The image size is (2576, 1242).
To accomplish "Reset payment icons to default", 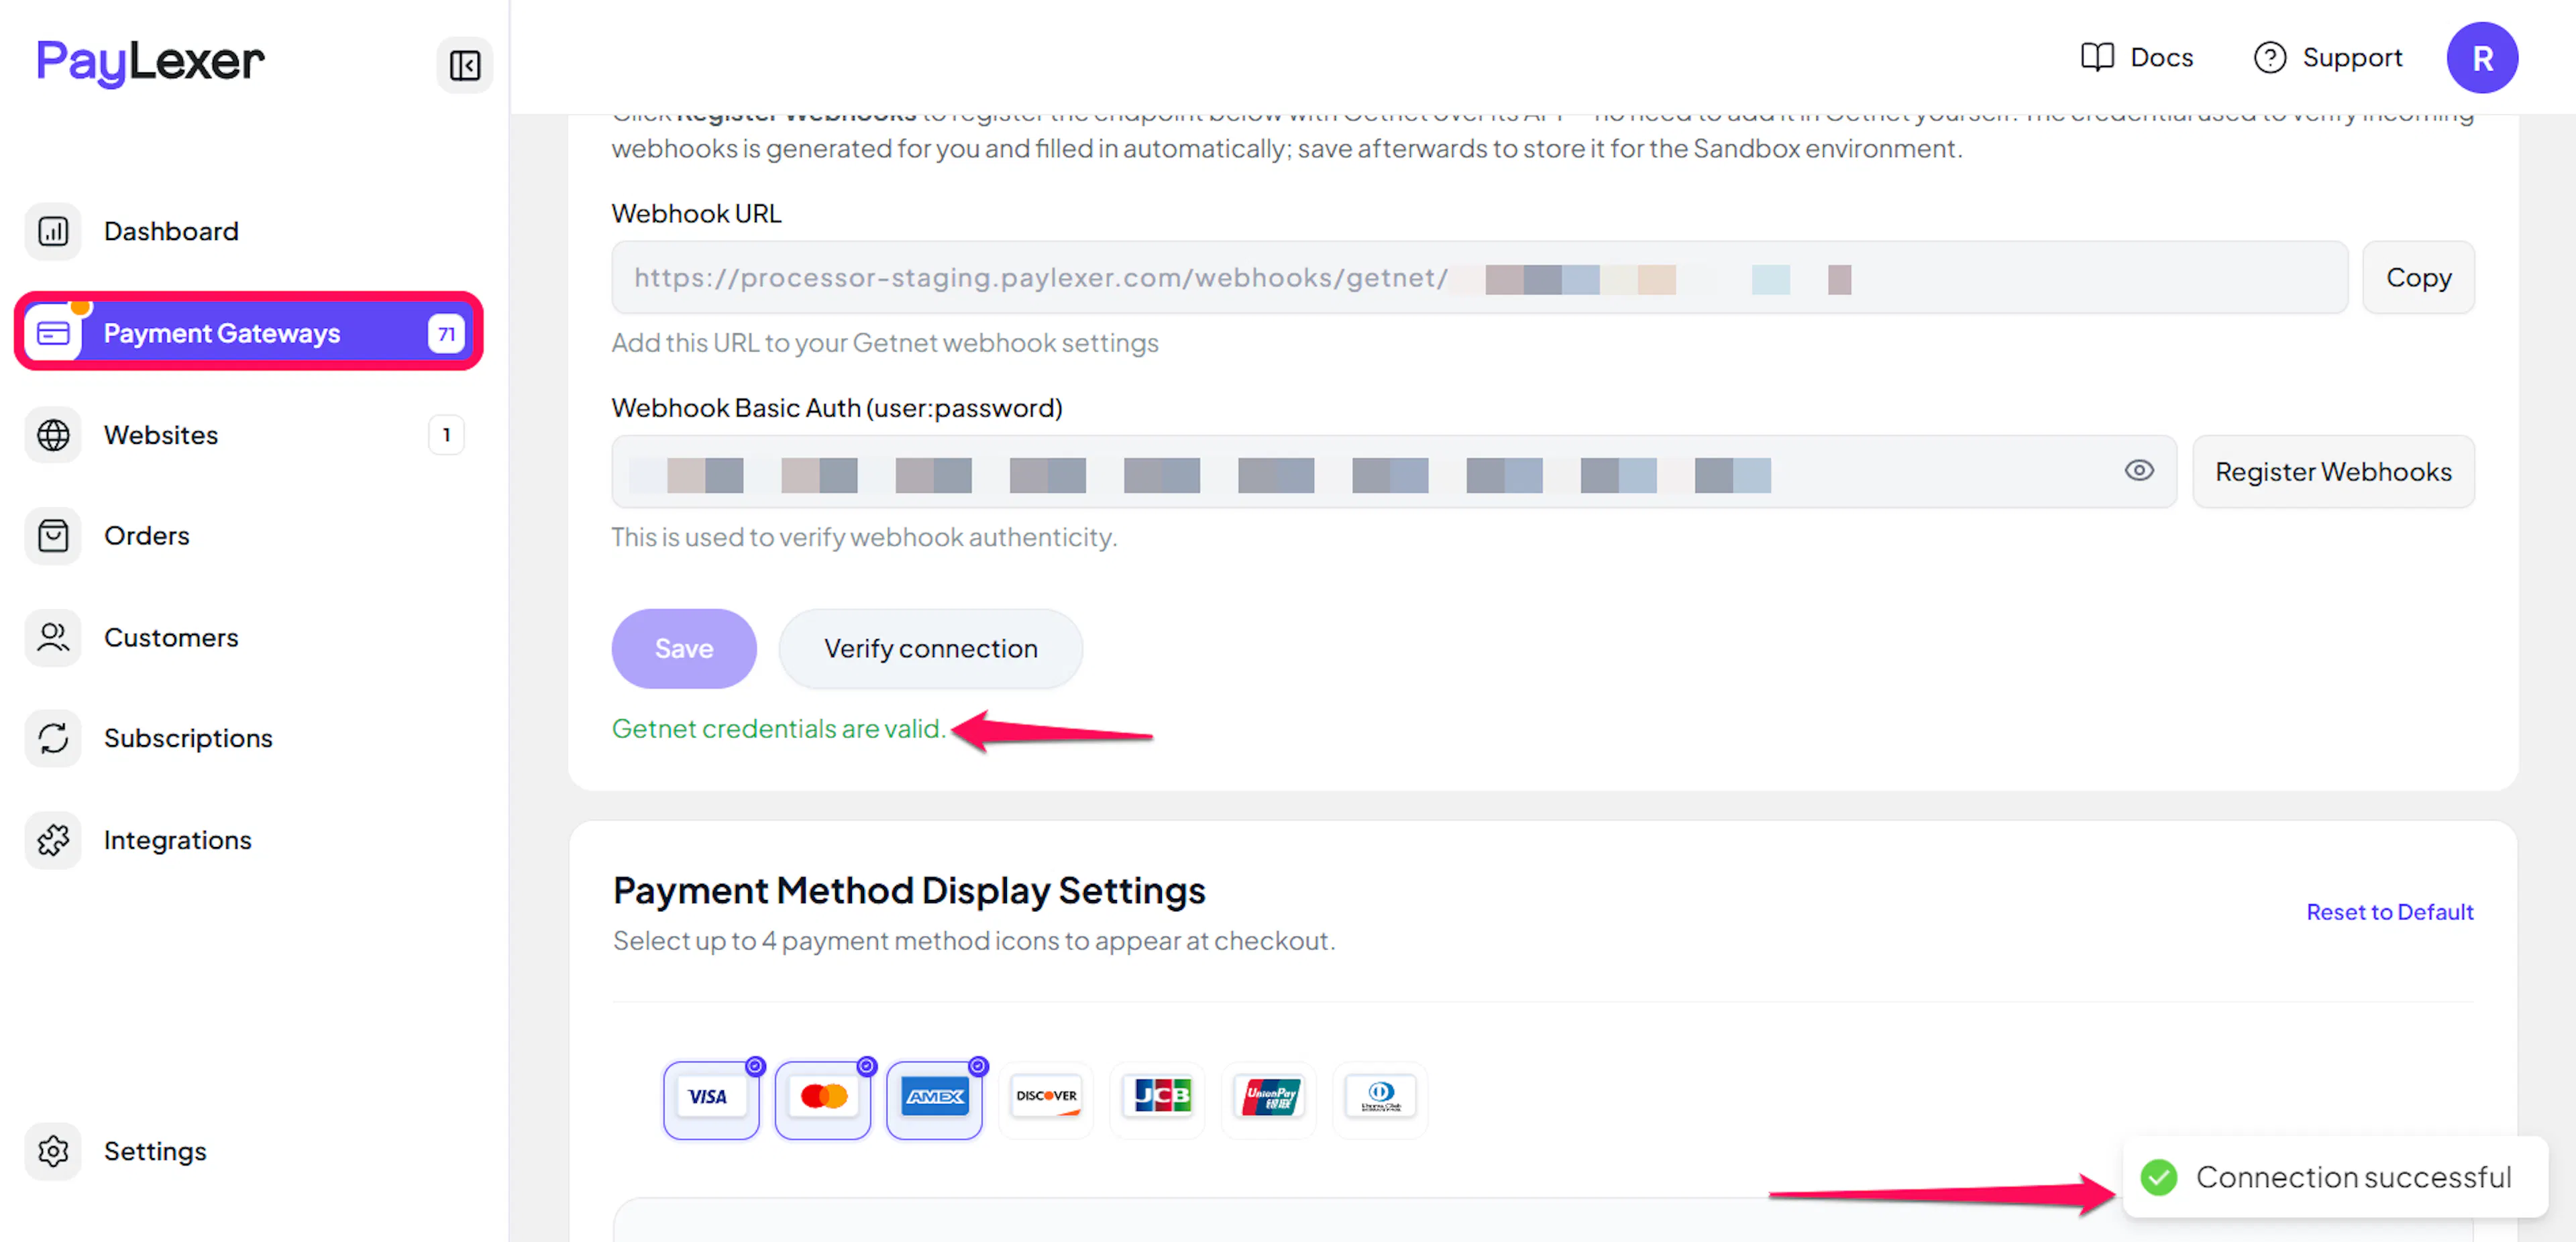I will [2389, 911].
